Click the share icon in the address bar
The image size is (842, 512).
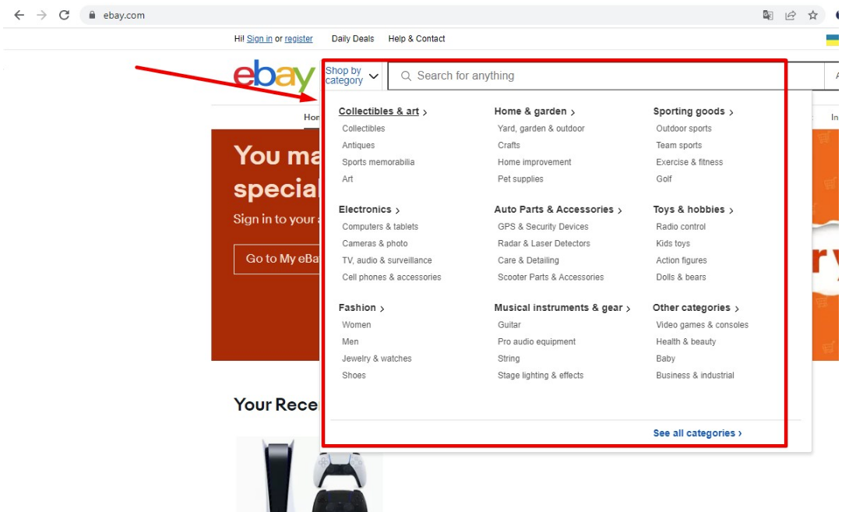click(x=791, y=15)
